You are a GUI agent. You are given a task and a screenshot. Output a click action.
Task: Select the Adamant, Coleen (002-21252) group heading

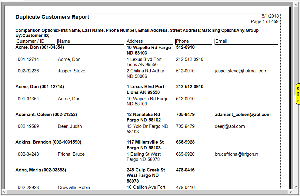[x=46, y=115]
